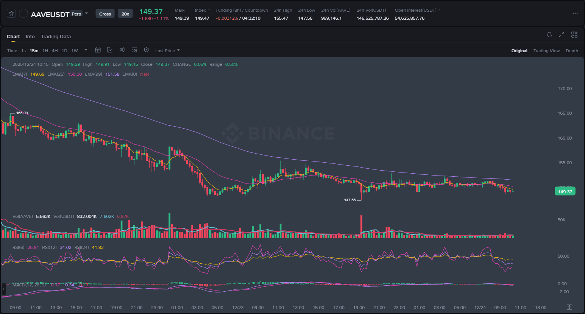Open the three-dots more options menu

click(x=575, y=13)
